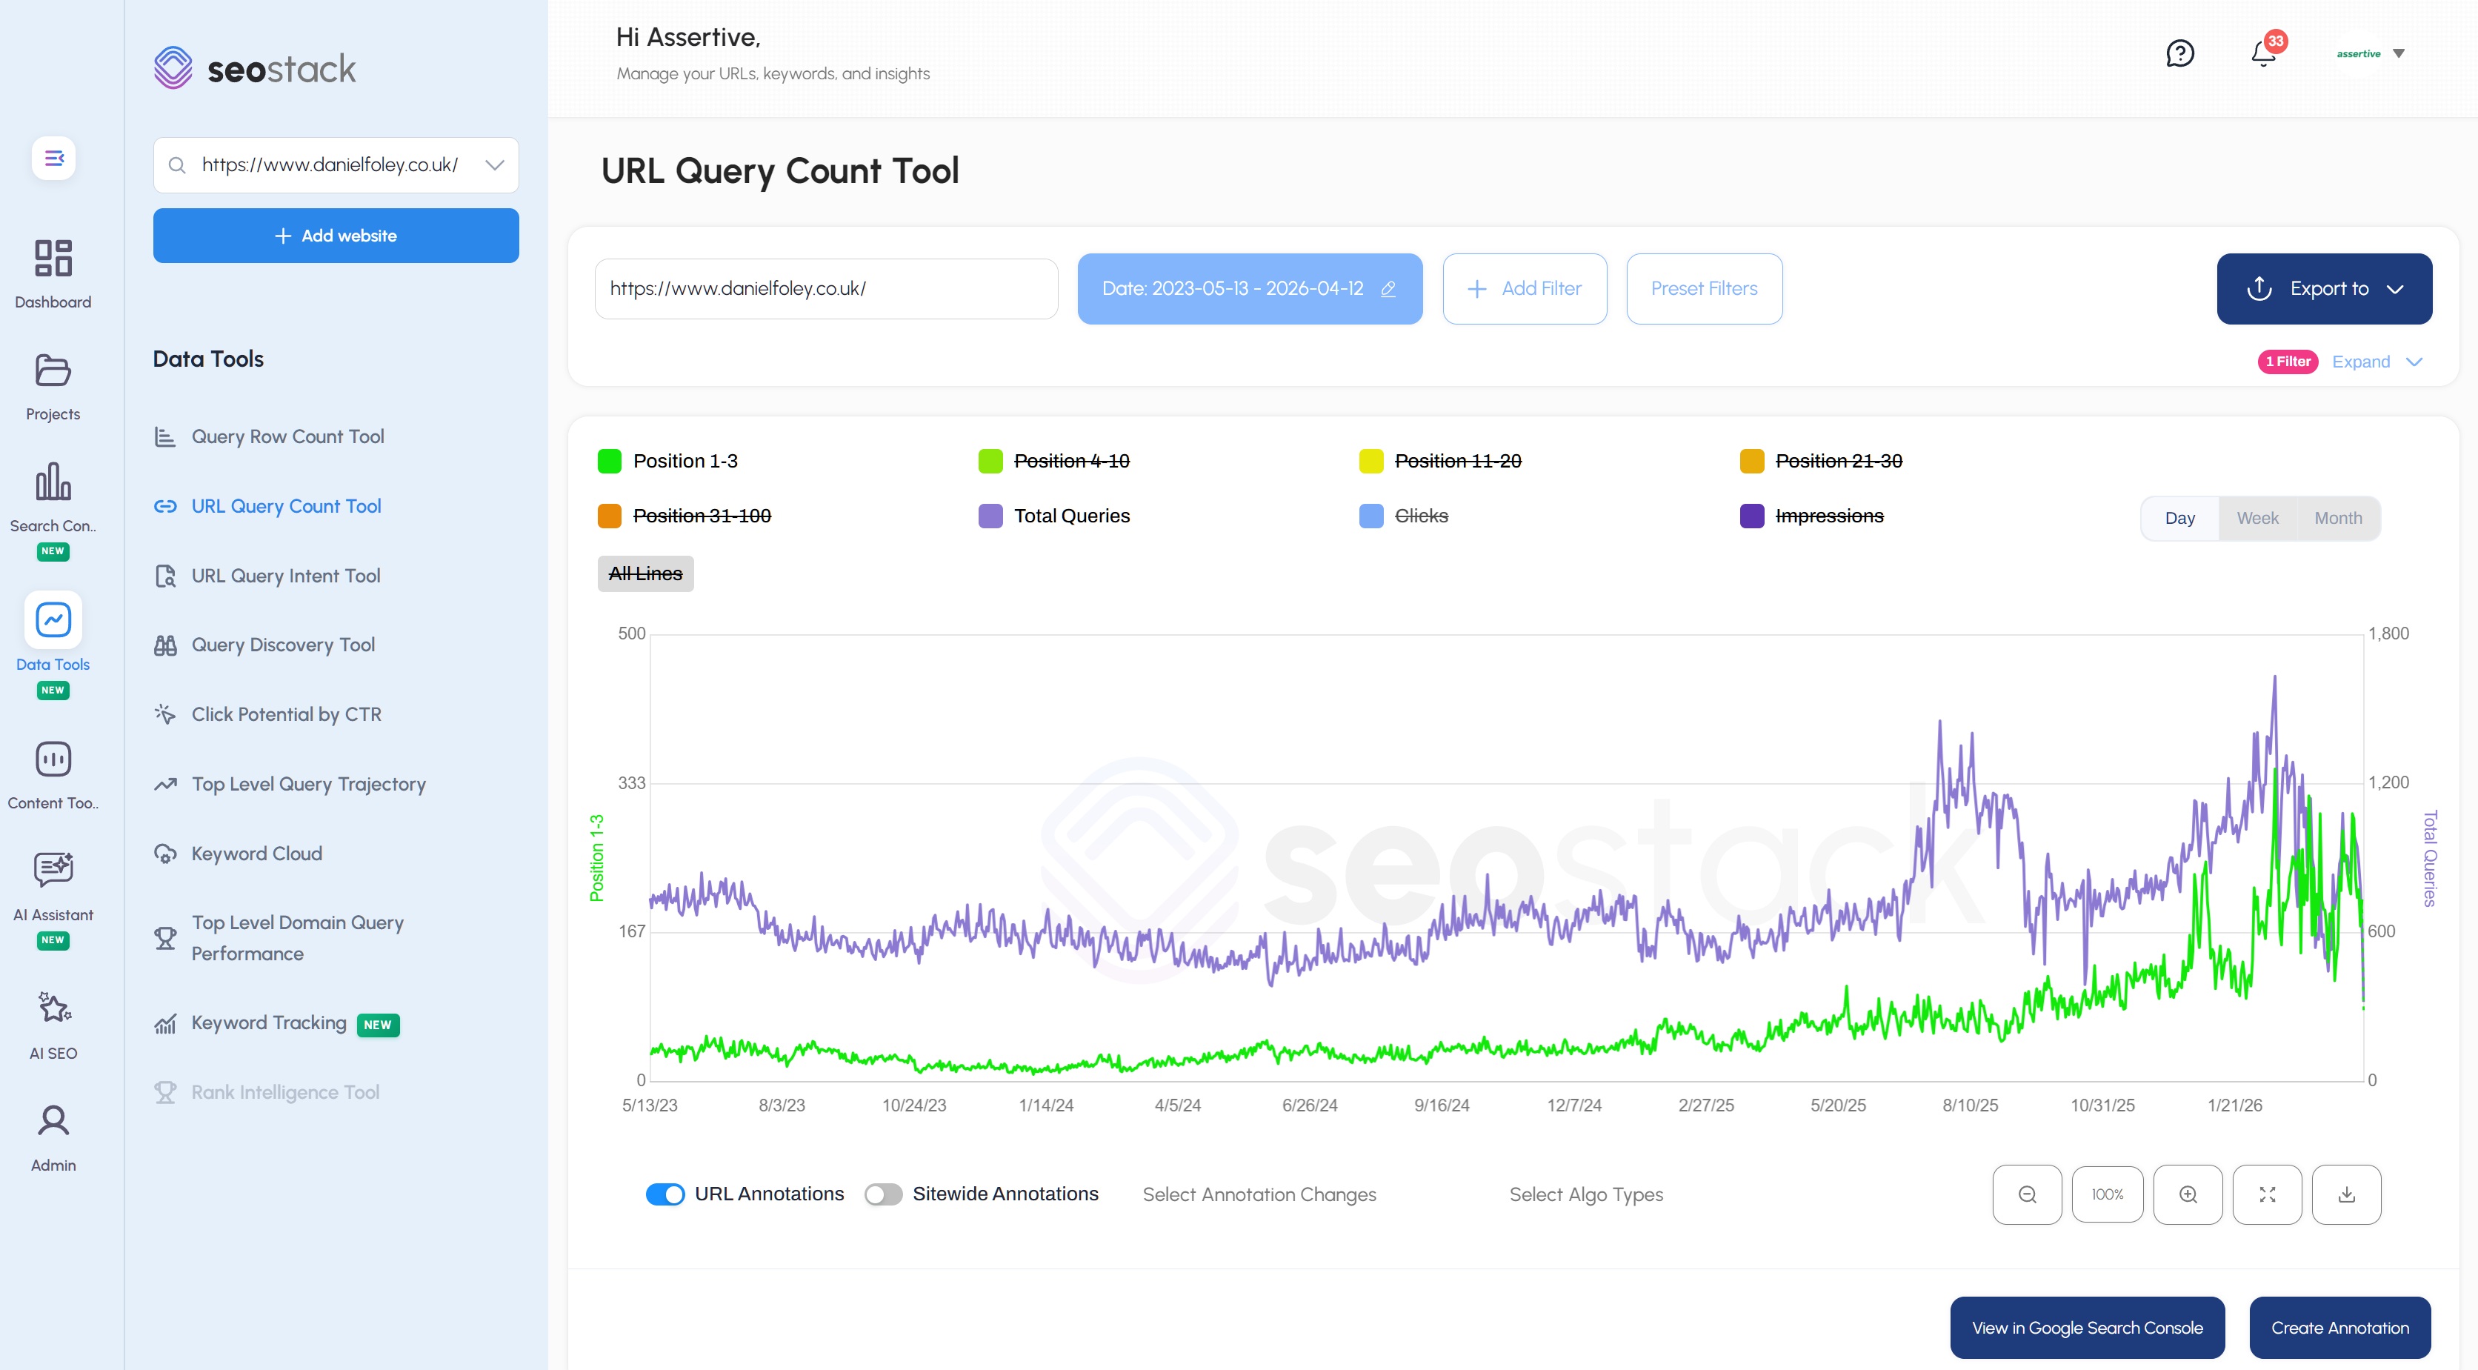Image resolution: width=2478 pixels, height=1370 pixels.
Task: Open the help chat bubble
Action: (2181, 54)
